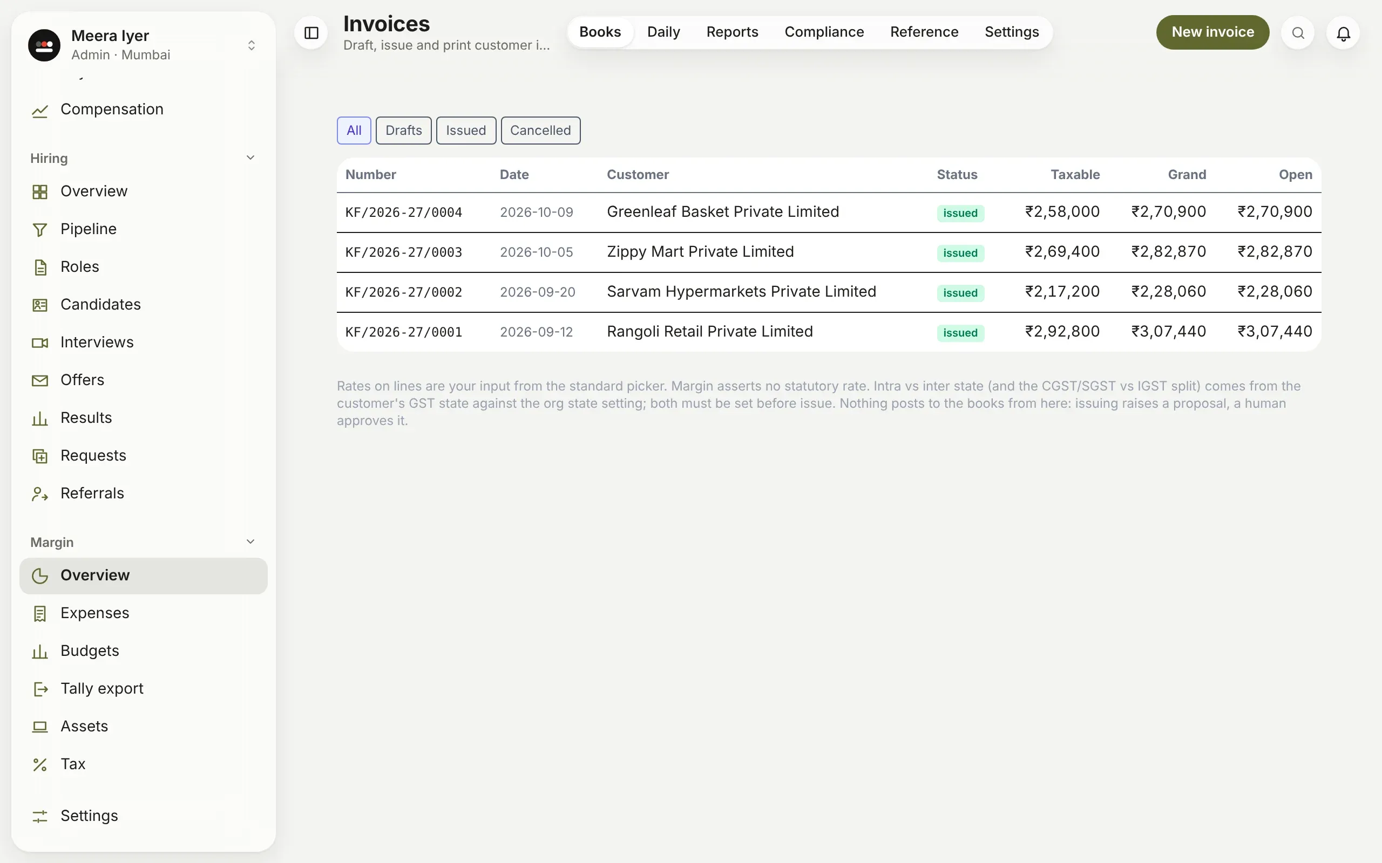Open the Compliance tab
This screenshot has width=1382, height=863.
click(x=824, y=32)
